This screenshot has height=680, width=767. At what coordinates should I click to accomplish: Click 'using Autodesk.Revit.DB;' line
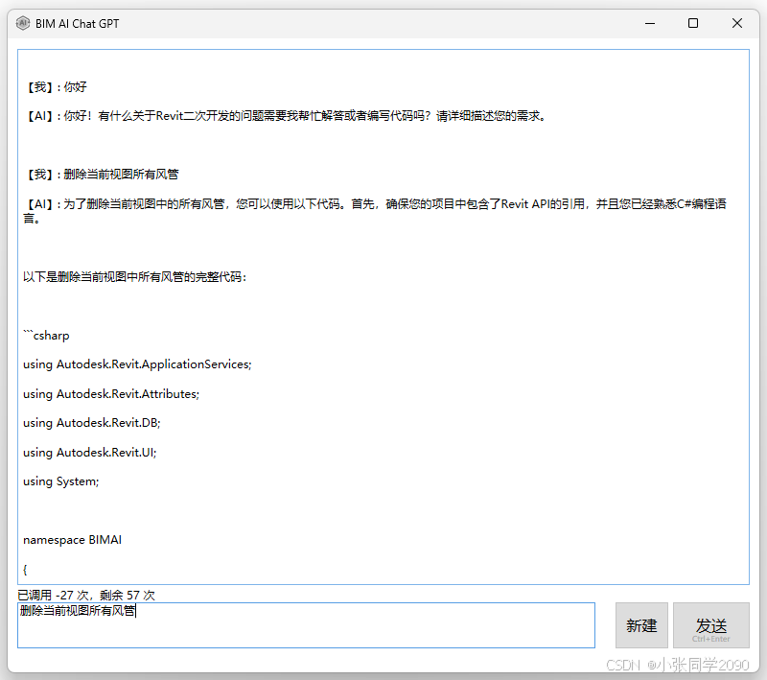pyautogui.click(x=92, y=423)
